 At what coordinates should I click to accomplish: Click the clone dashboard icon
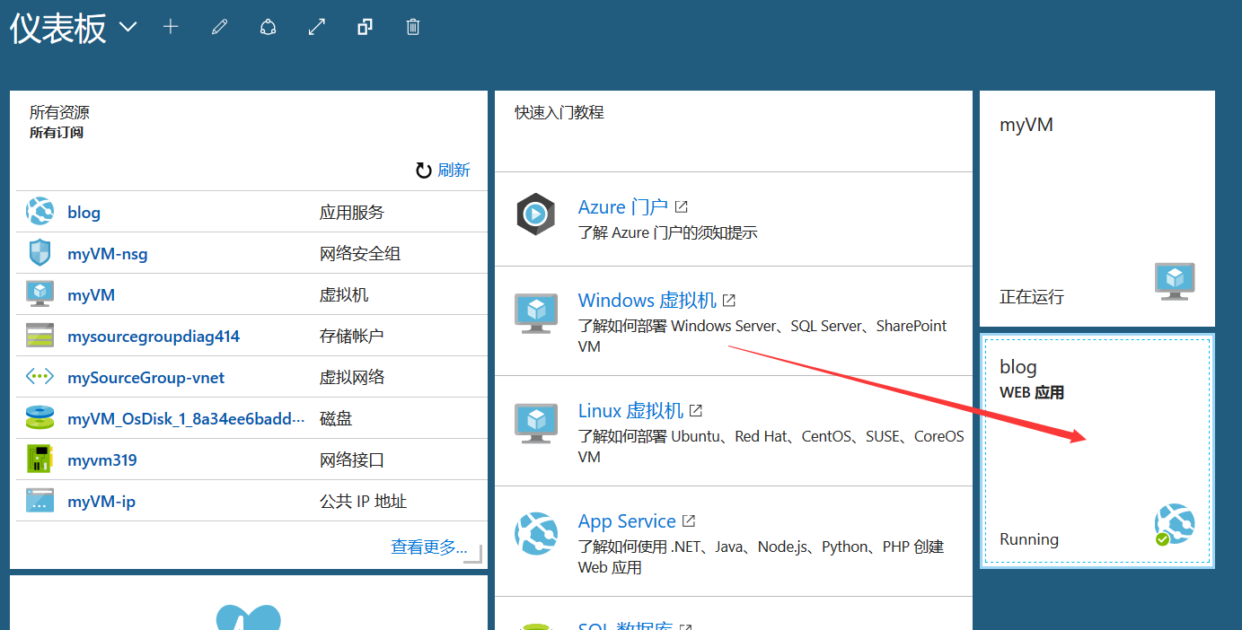pos(365,27)
